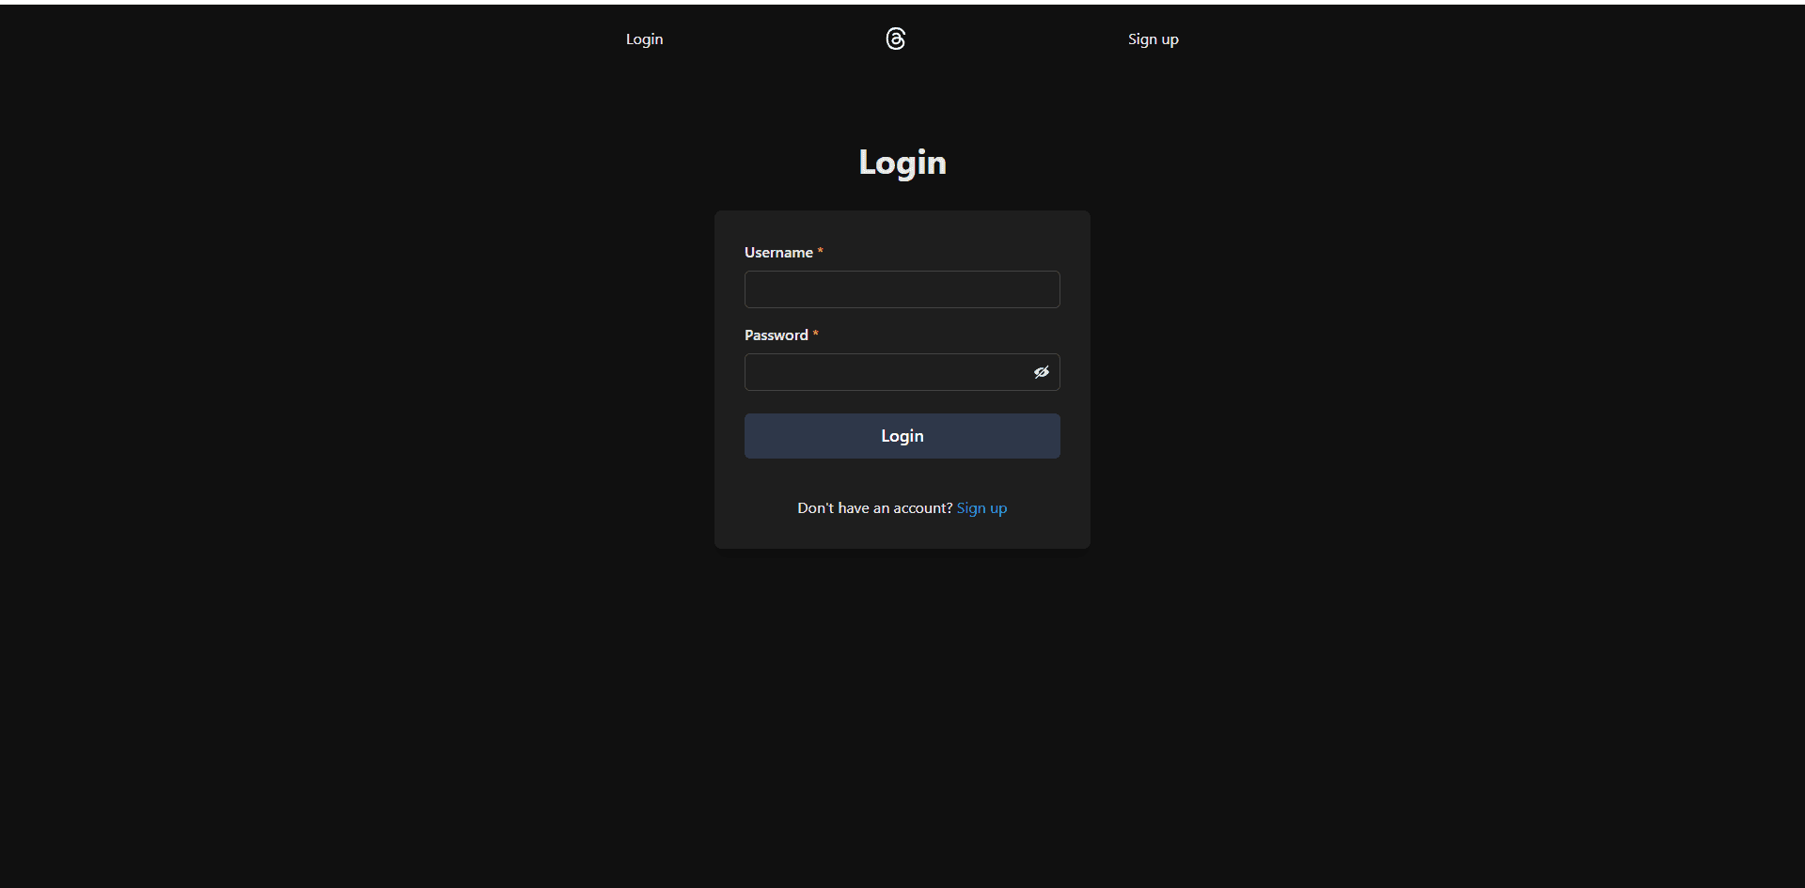Image resolution: width=1805 pixels, height=888 pixels.
Task: Select the crossed-out eye icon in password field
Action: (1041, 372)
